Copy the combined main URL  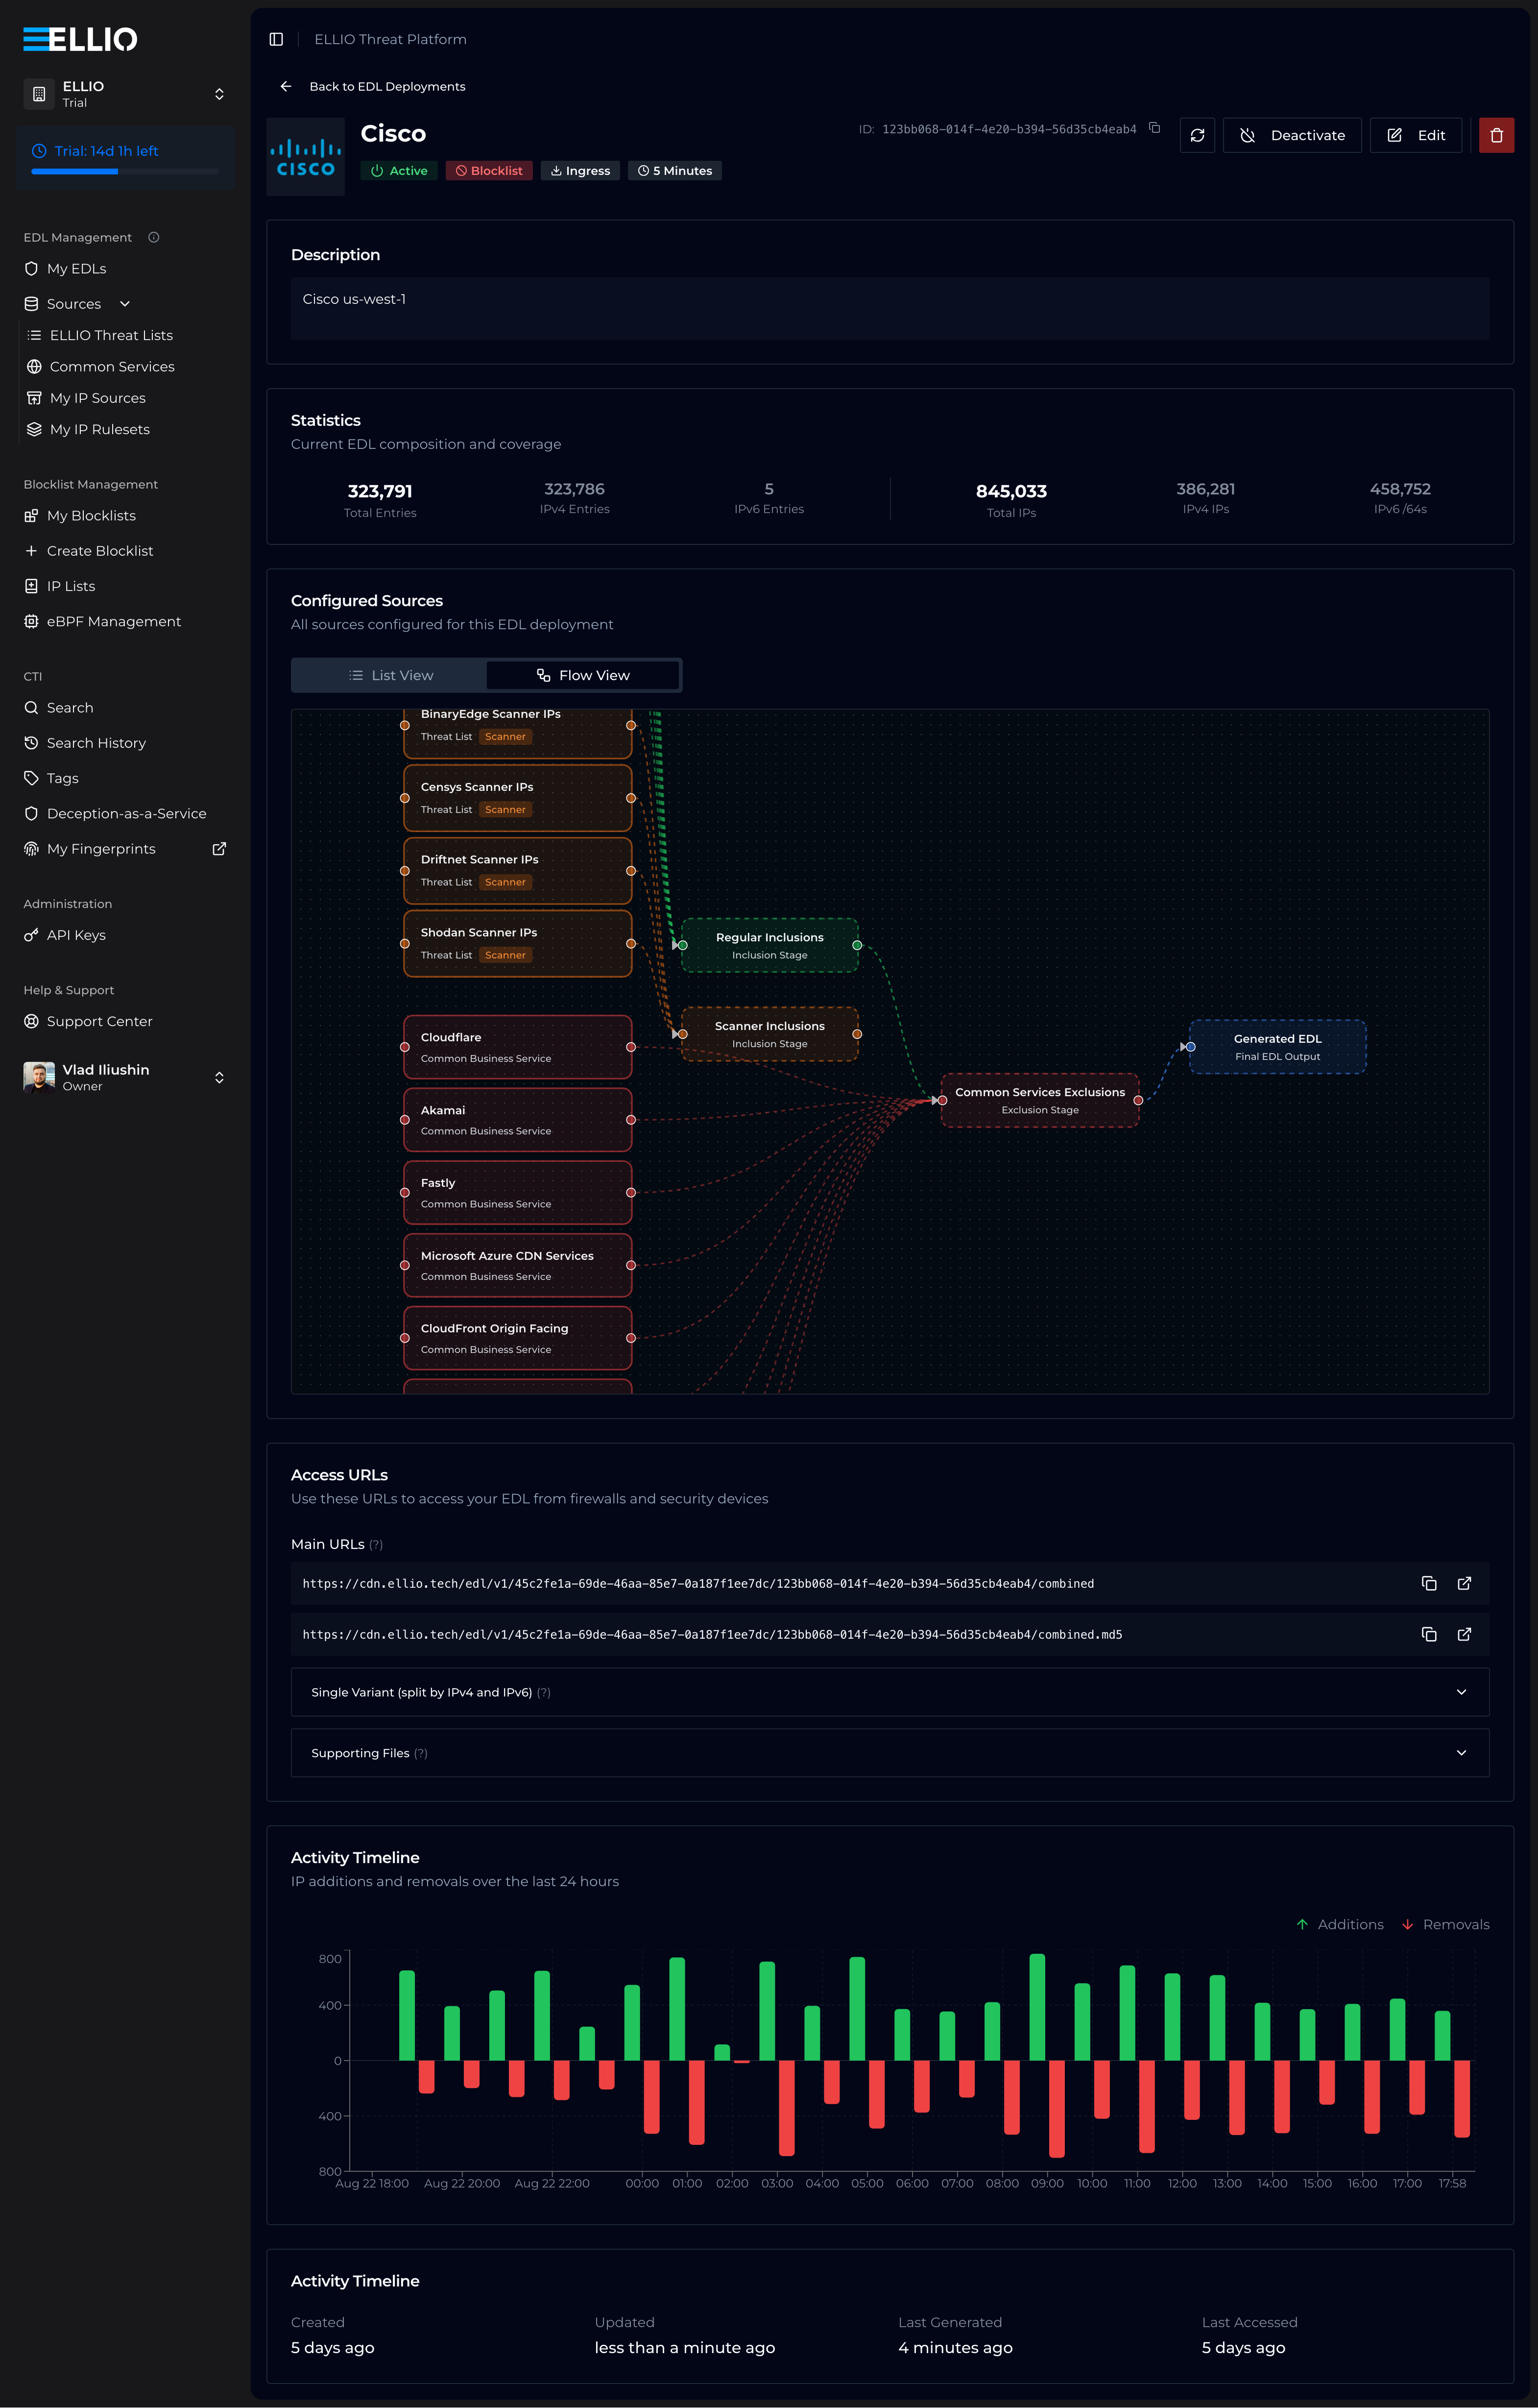pos(1429,1583)
